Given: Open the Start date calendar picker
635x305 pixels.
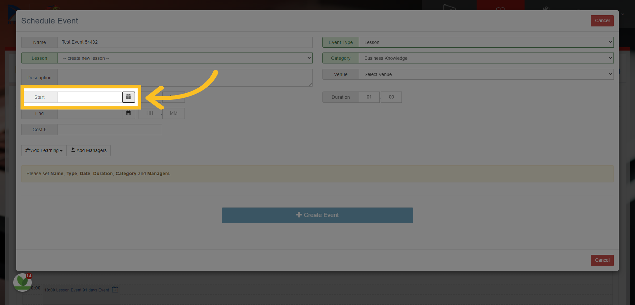Looking at the screenshot, I should (x=129, y=97).
